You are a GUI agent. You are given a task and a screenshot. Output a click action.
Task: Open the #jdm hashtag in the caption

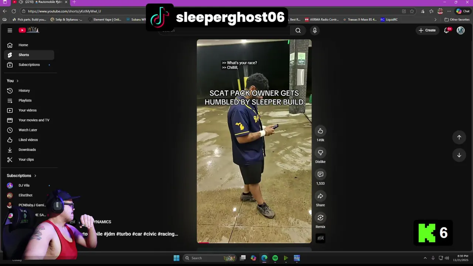[x=109, y=234]
